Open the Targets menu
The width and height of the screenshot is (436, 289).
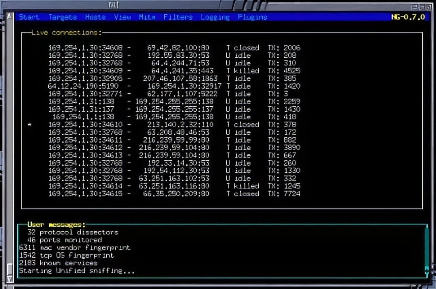pyautogui.click(x=63, y=17)
